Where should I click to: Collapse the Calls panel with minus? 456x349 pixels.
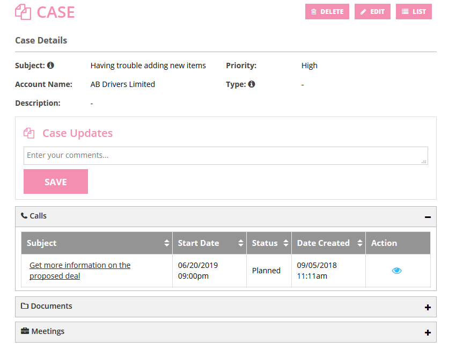[428, 217]
